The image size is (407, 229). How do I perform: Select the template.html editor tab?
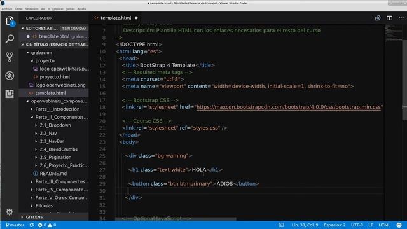(116, 18)
